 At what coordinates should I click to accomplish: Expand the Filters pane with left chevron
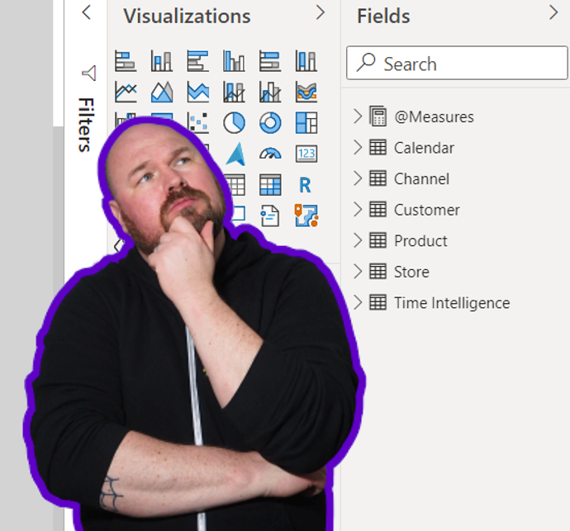86,12
